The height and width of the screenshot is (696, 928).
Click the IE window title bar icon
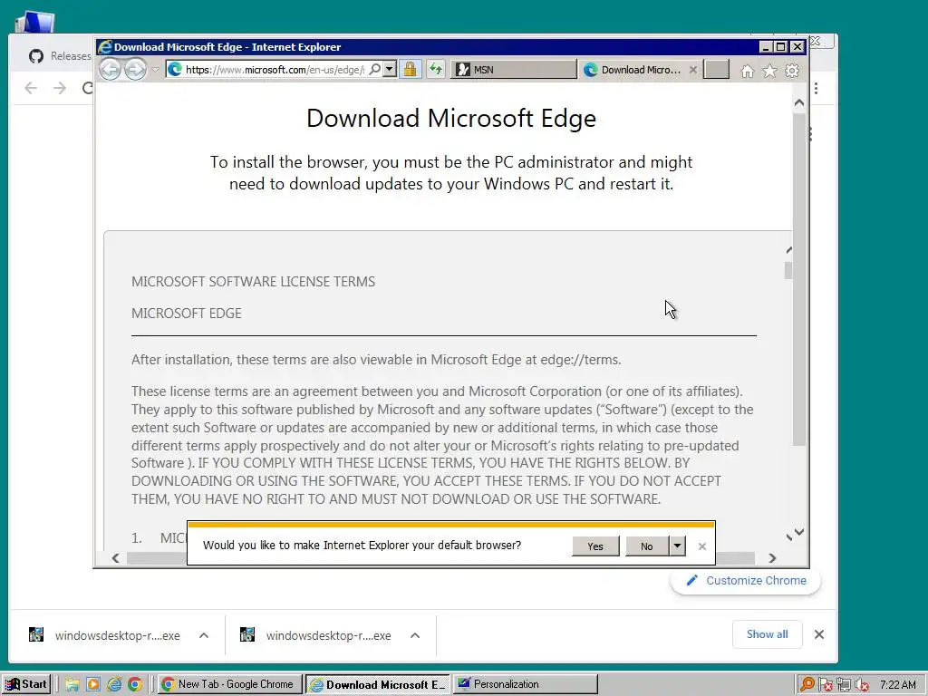tap(105, 47)
